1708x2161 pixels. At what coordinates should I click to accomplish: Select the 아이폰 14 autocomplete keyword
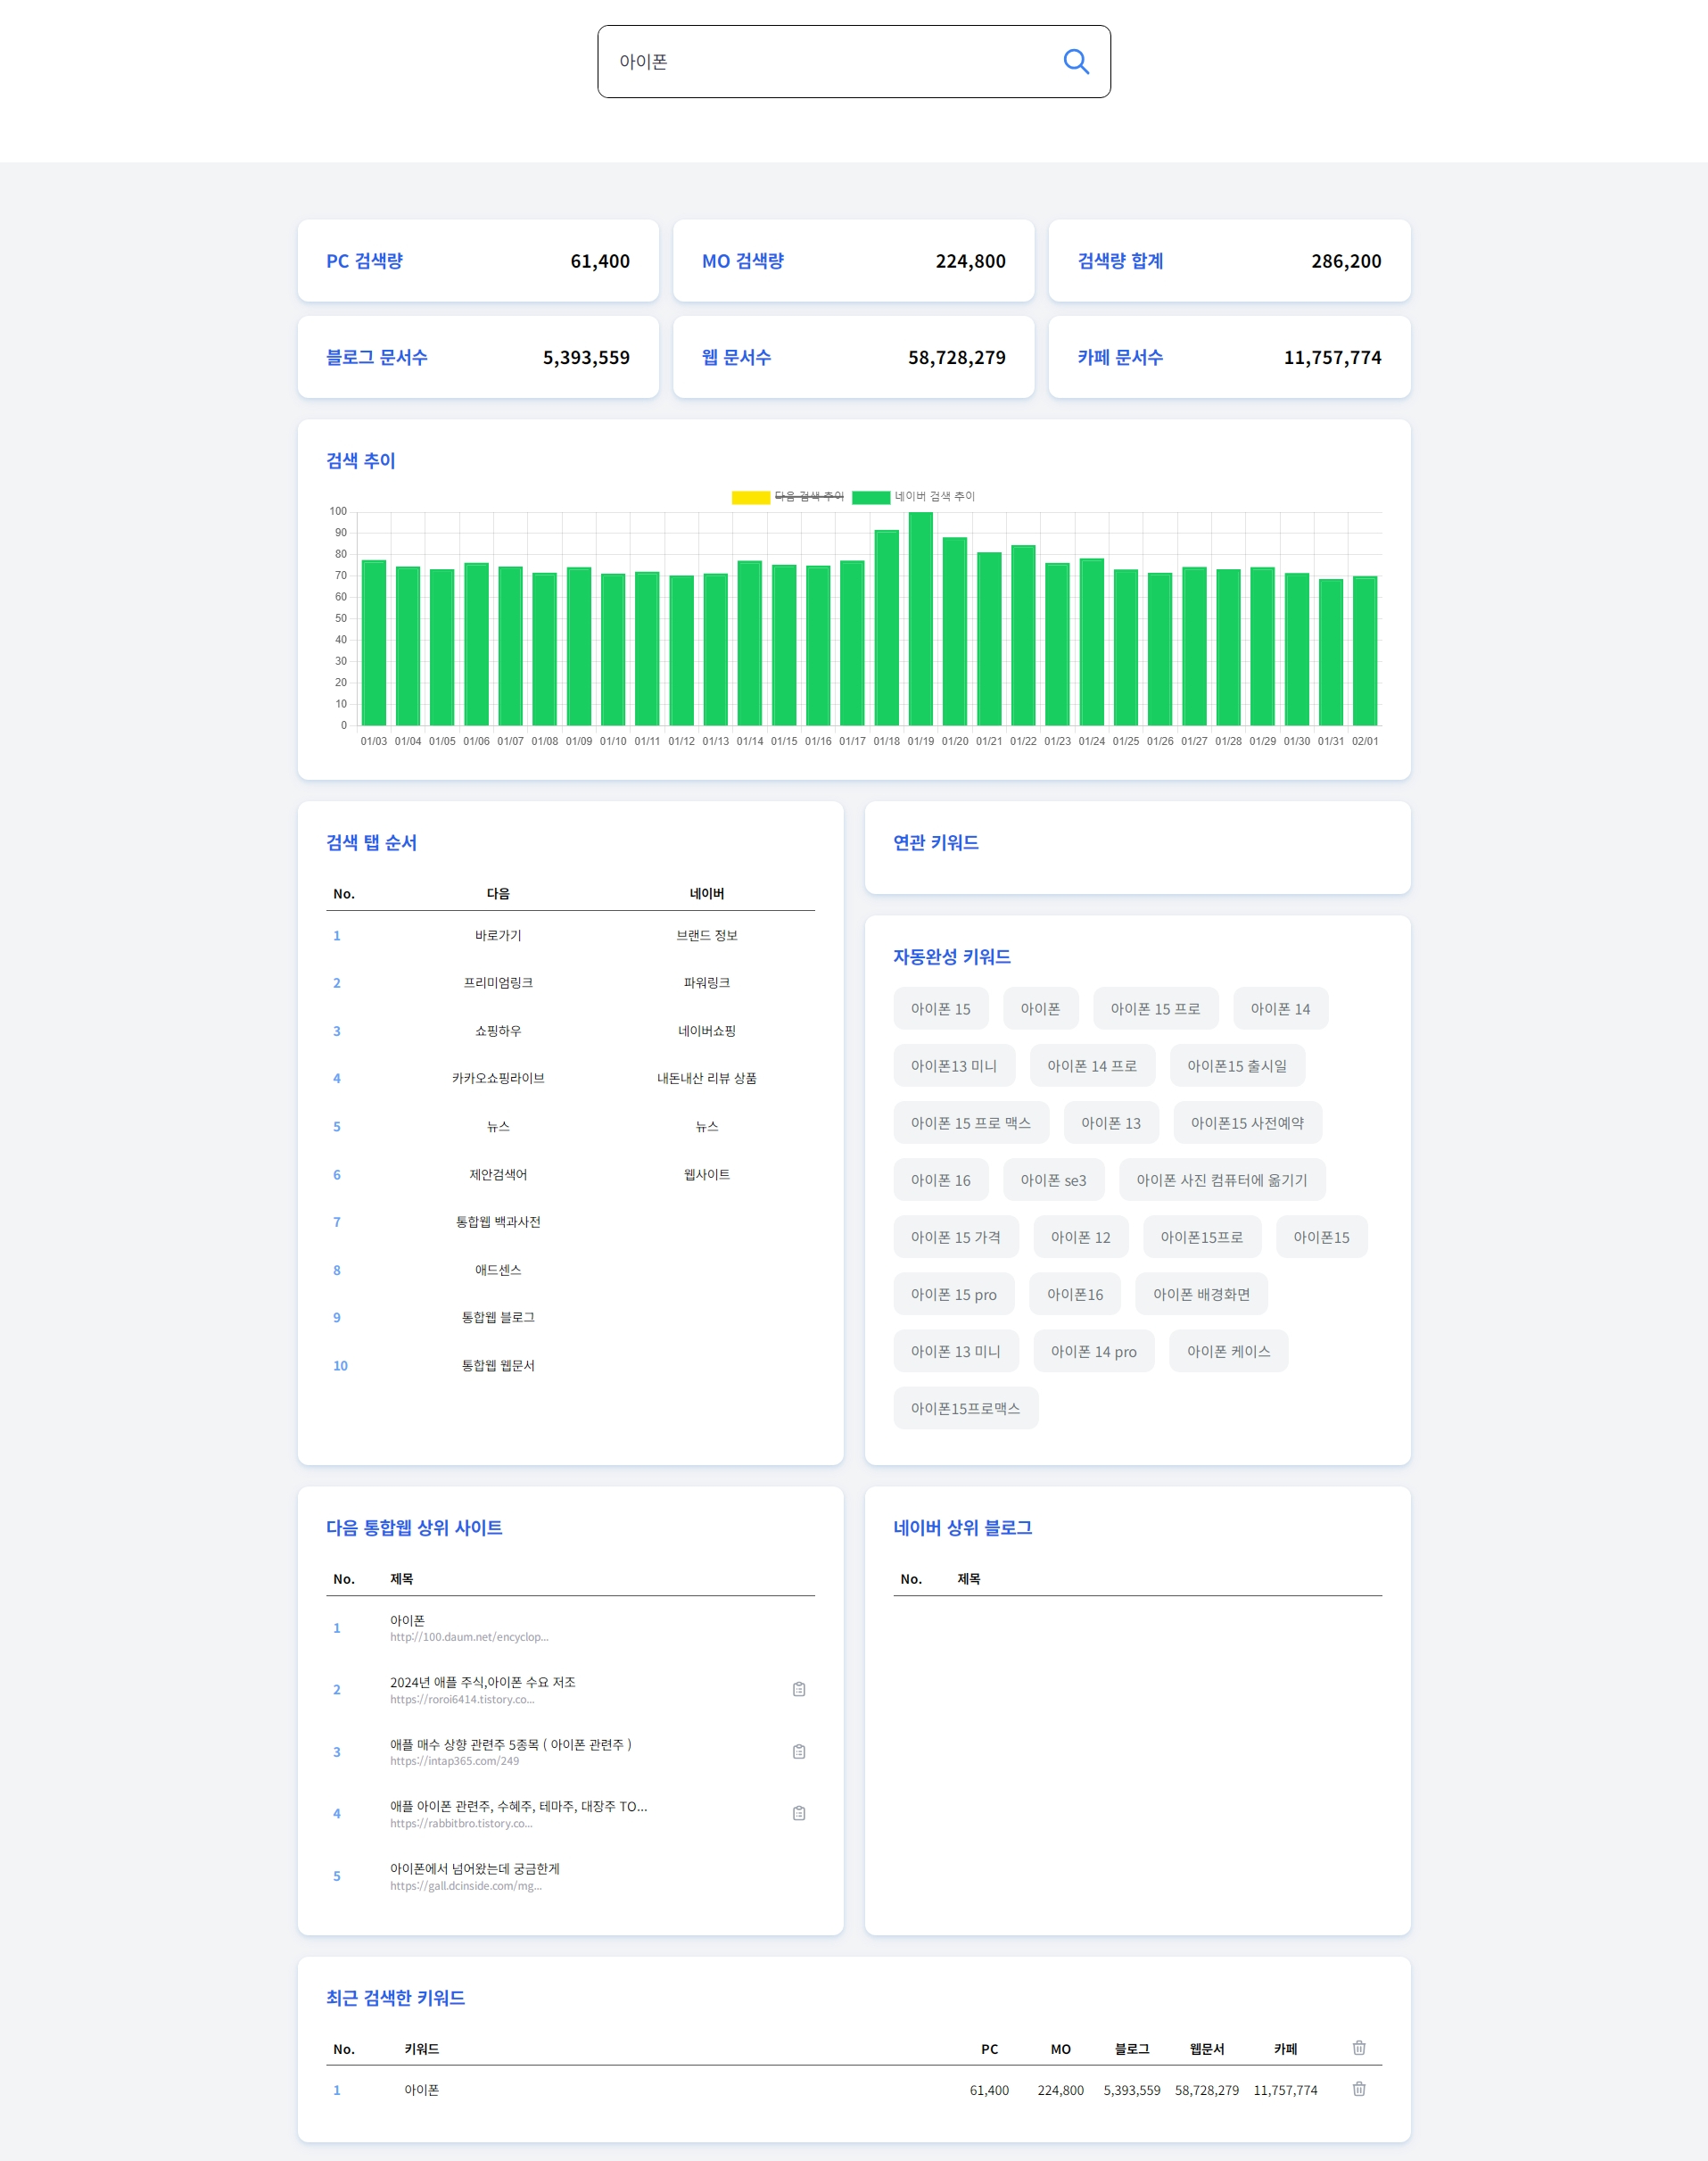[x=1281, y=1008]
